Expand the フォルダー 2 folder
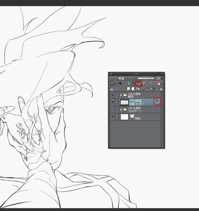 [x=121, y=109]
